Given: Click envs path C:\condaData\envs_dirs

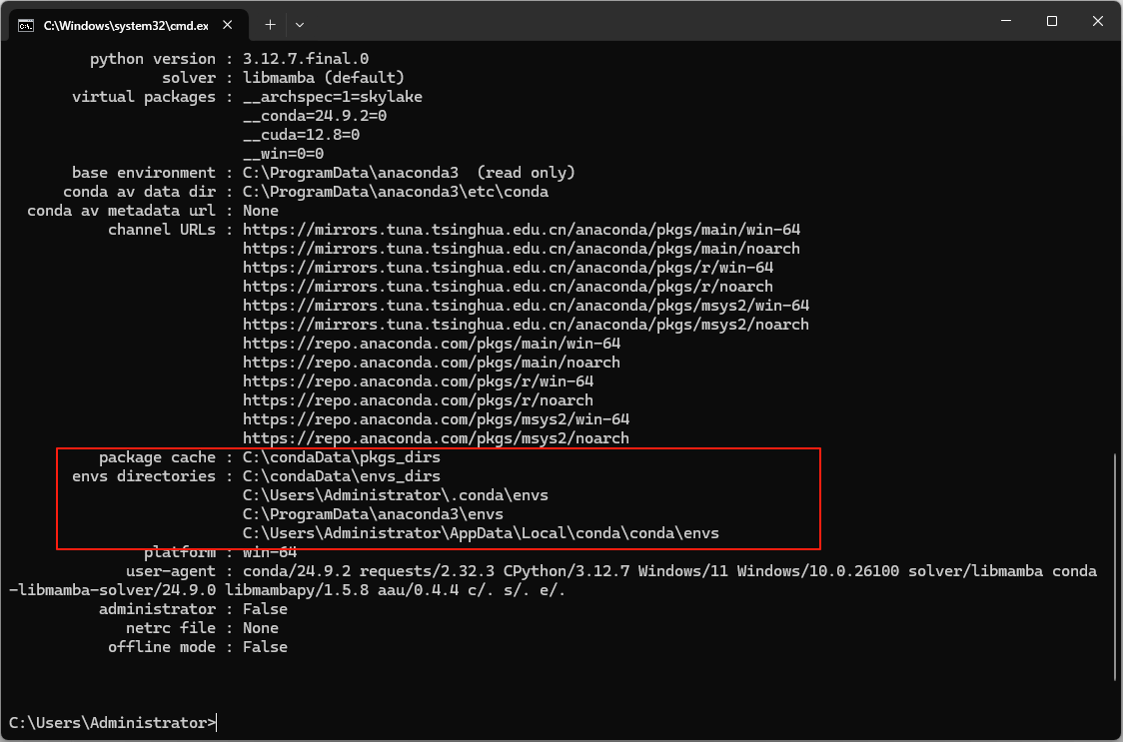Looking at the screenshot, I should coord(342,476).
